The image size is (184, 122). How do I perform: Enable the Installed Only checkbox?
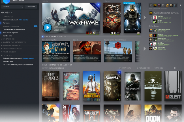point(137,68)
